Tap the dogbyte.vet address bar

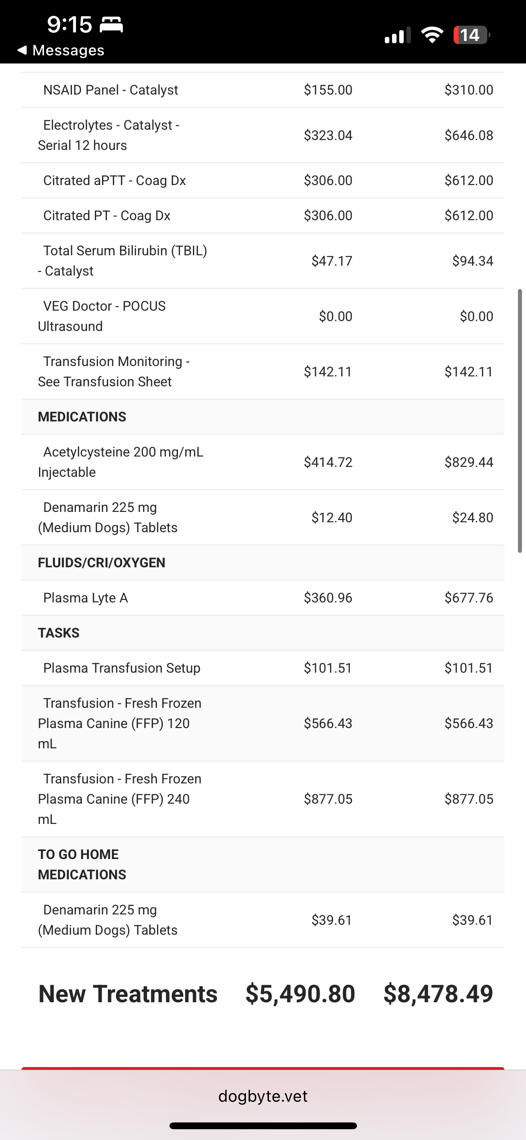(x=263, y=1096)
